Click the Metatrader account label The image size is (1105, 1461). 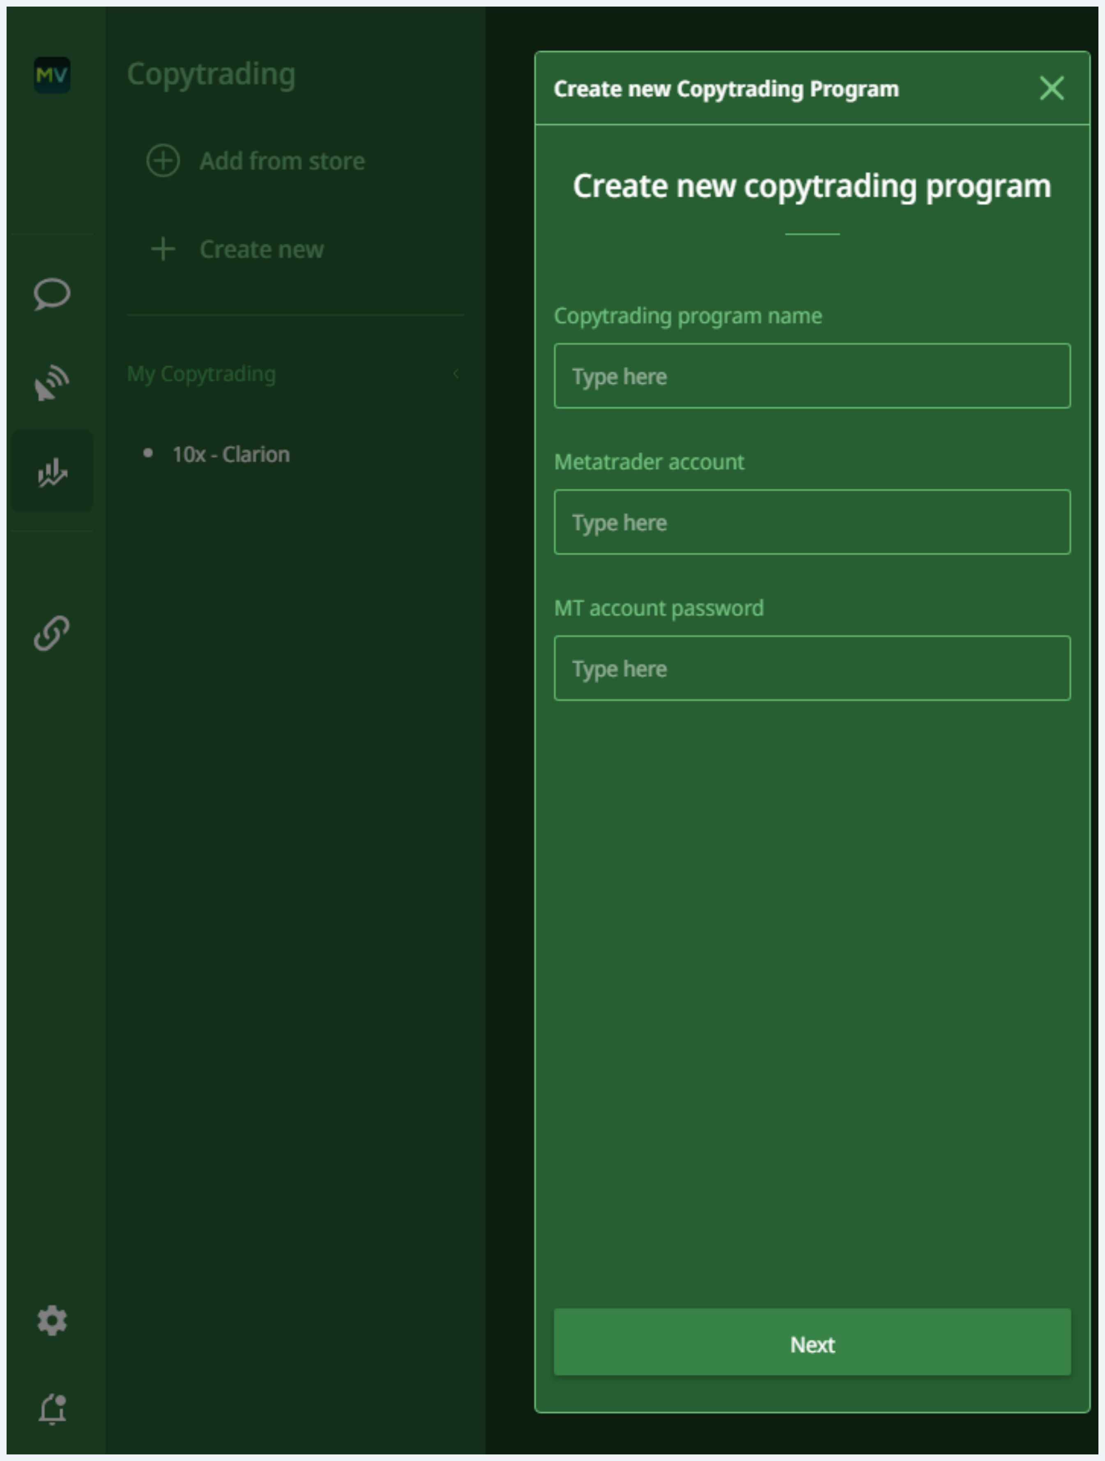click(649, 462)
